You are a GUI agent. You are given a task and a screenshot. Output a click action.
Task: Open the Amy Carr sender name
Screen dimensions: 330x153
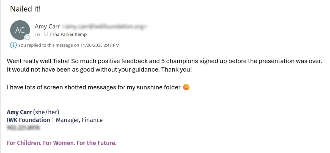coord(47,26)
